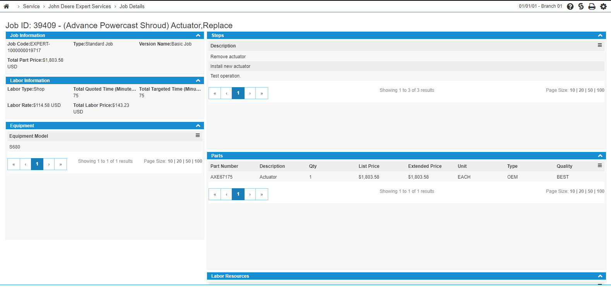Set Parts page size to 100
The height and width of the screenshot is (287, 611).
(x=601, y=191)
